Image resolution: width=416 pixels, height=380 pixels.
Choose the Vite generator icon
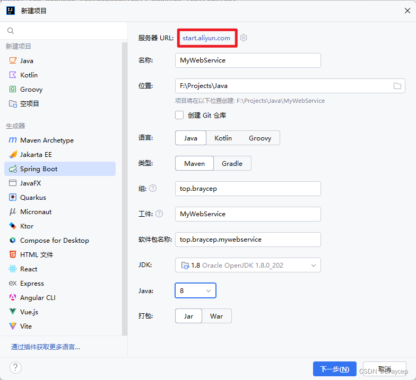tap(13, 326)
